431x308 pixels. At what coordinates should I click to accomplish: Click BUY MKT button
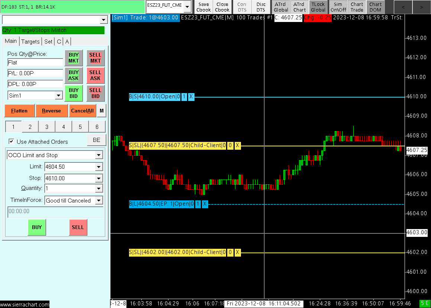[74, 58]
